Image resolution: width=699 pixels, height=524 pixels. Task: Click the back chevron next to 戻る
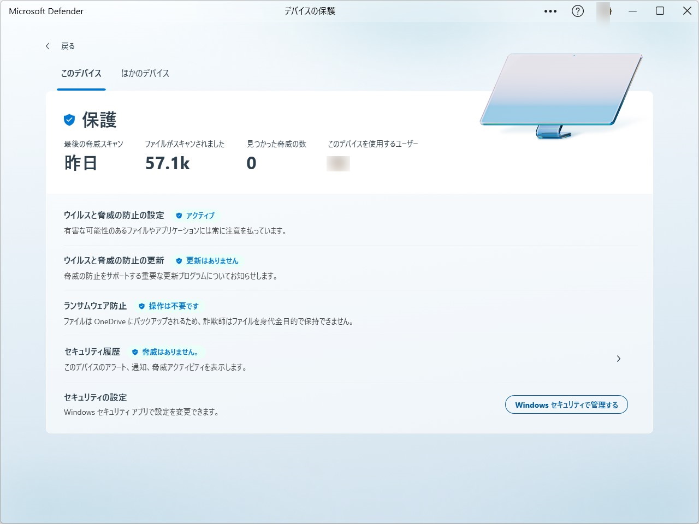48,46
